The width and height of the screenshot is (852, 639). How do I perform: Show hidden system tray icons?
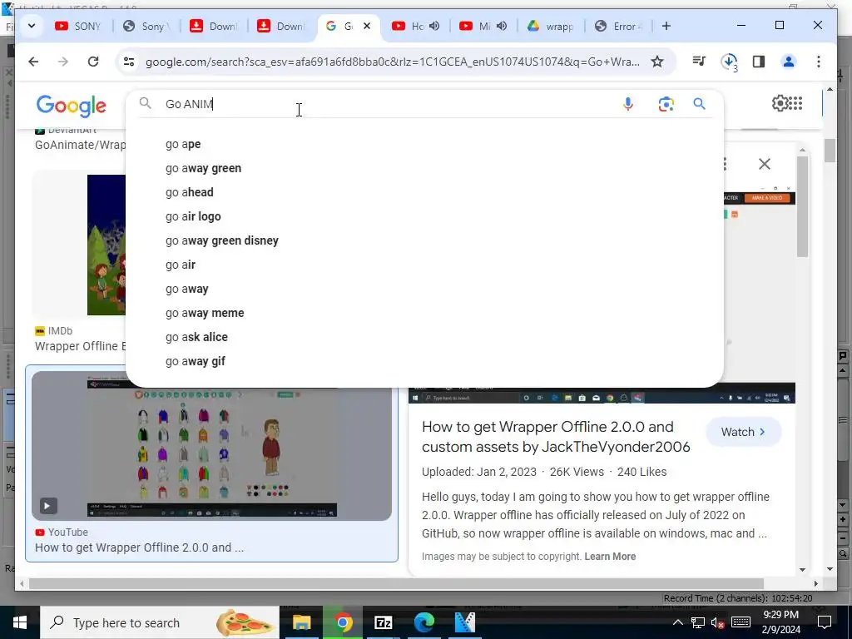[x=677, y=622]
